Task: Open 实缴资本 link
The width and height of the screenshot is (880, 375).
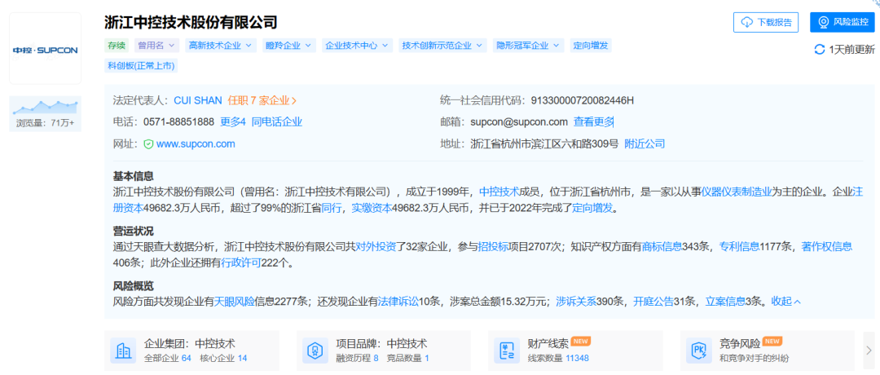Action: (371, 208)
